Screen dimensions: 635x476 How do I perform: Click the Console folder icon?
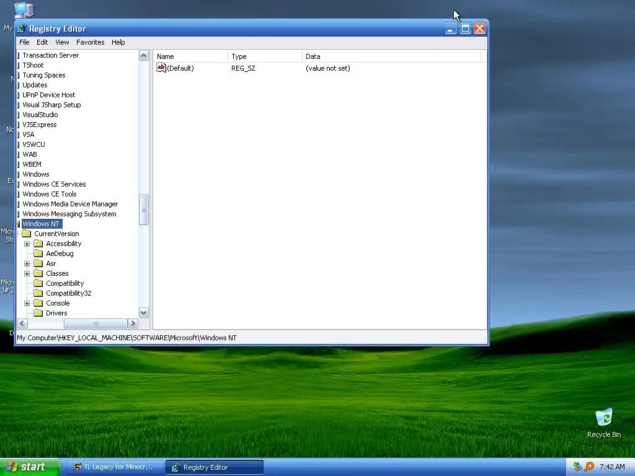(x=38, y=303)
